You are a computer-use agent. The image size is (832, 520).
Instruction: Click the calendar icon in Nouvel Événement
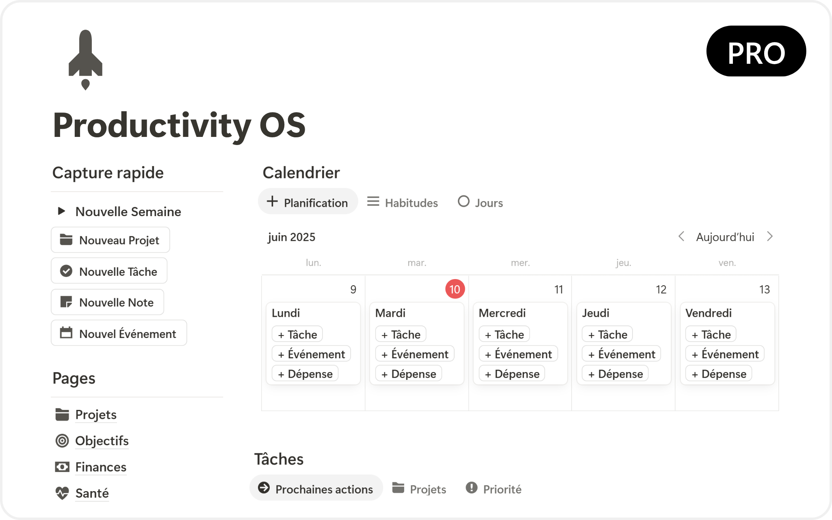pyautogui.click(x=66, y=333)
